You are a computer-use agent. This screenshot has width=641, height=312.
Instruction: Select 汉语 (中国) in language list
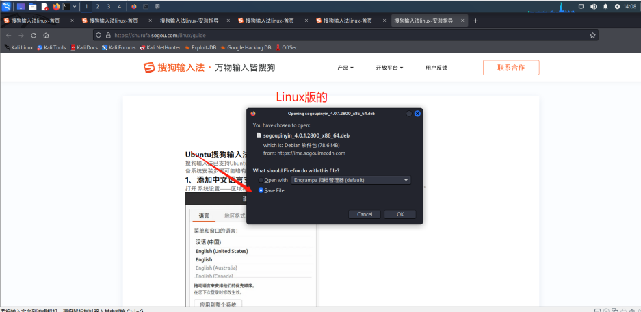point(208,242)
